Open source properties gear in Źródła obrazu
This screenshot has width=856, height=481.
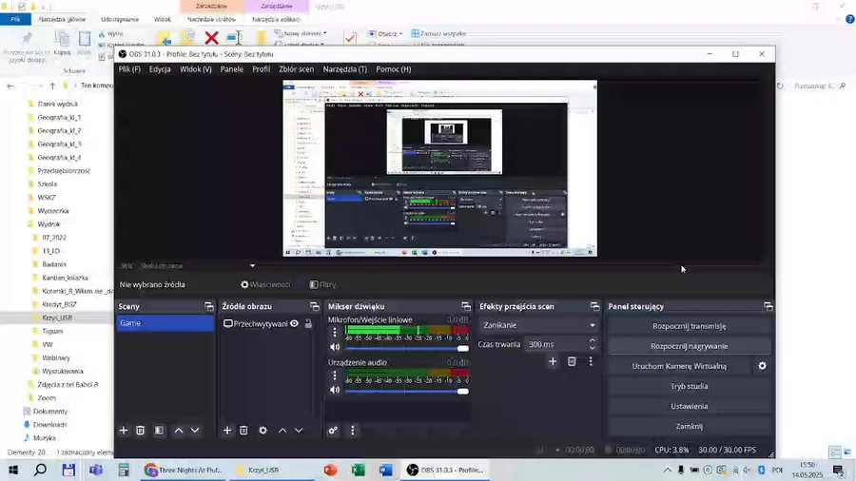263,431
